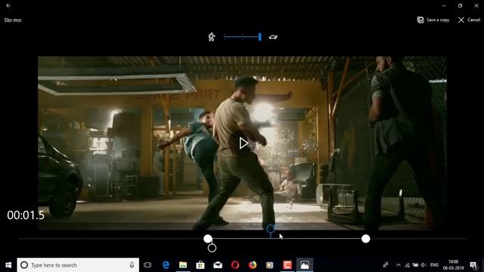Restore down the Slo-mo window
The width and height of the screenshot is (484, 272).
(461, 5)
